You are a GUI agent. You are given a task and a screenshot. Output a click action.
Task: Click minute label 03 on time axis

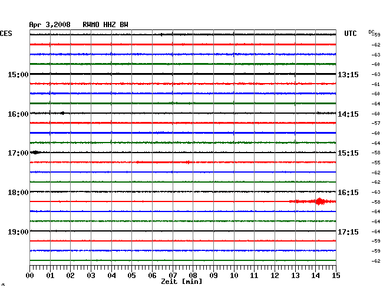(91, 275)
